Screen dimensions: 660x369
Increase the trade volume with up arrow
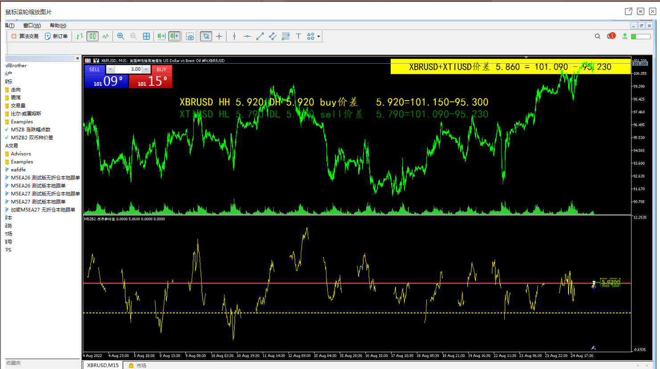146,69
